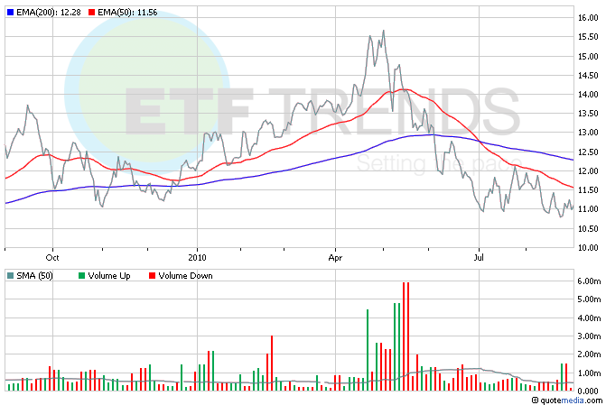Select the EMA(200): 12.28 legend label
The height and width of the screenshot is (405, 606).
click(49, 13)
